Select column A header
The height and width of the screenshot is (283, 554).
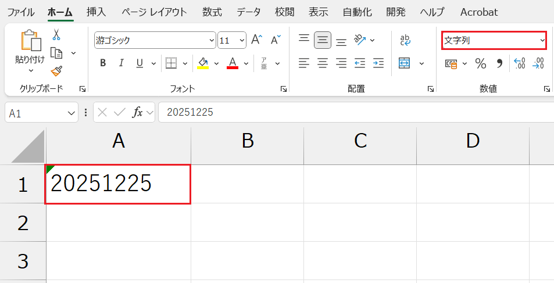[119, 145]
